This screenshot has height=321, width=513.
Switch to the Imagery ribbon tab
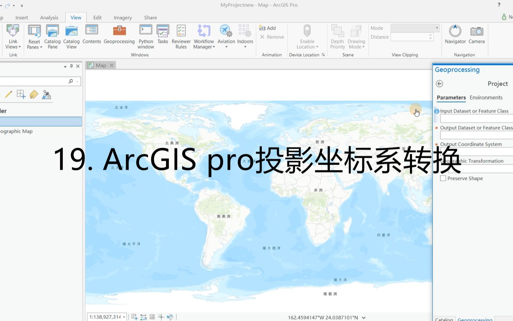point(123,17)
